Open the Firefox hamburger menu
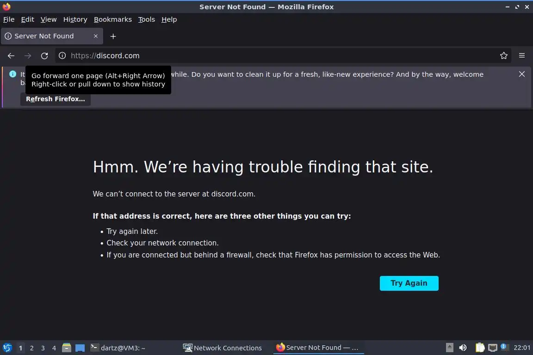The width and height of the screenshot is (533, 355). 522,55
